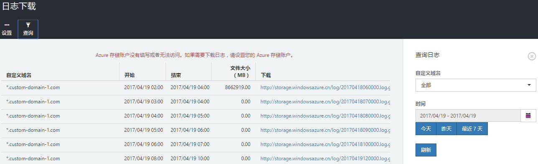Click the 开始 column header

(x=130, y=75)
